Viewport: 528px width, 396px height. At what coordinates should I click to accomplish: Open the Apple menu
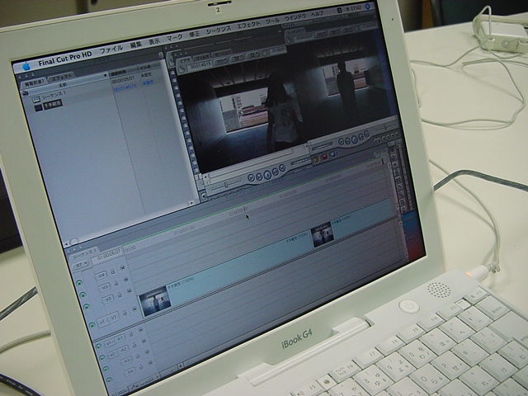(x=26, y=67)
